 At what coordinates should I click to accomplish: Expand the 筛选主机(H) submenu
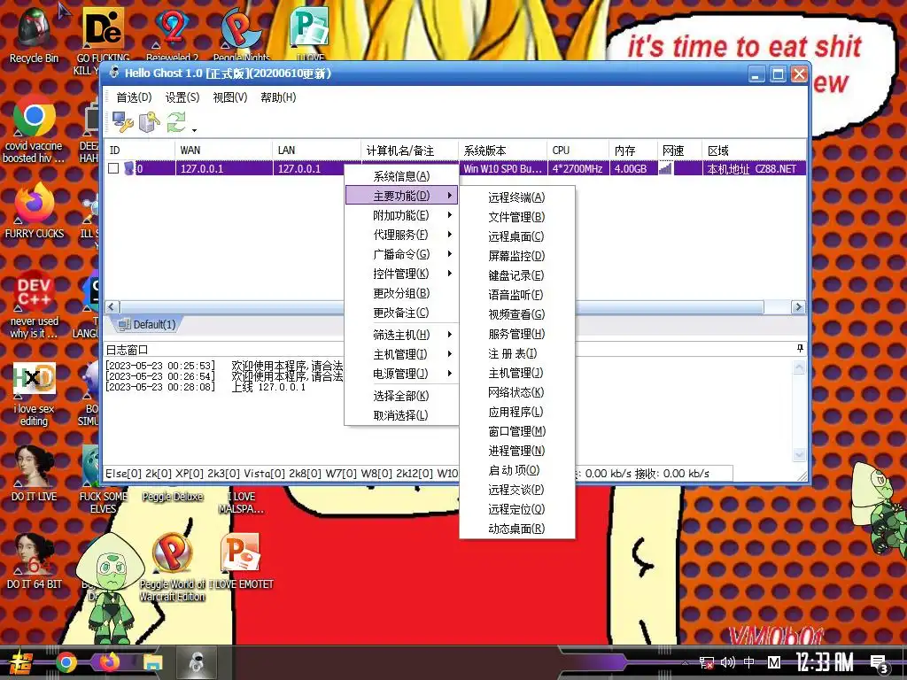tap(401, 335)
